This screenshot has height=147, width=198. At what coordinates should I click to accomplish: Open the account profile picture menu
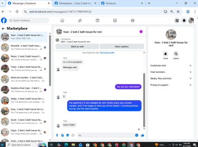(191, 21)
